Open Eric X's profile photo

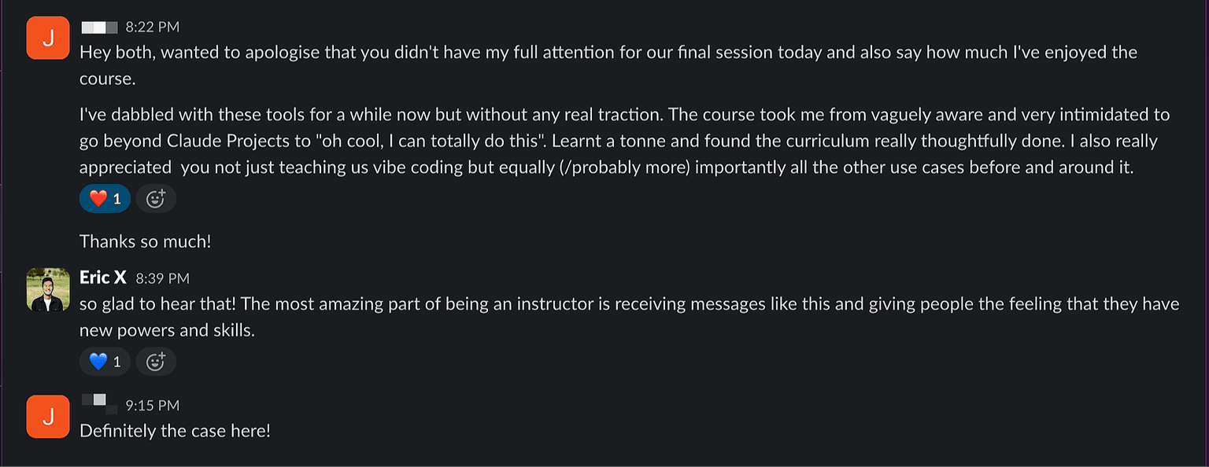(48, 289)
